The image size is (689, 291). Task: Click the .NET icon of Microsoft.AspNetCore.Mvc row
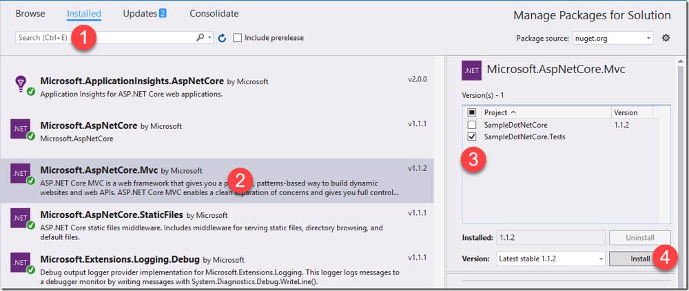20,173
